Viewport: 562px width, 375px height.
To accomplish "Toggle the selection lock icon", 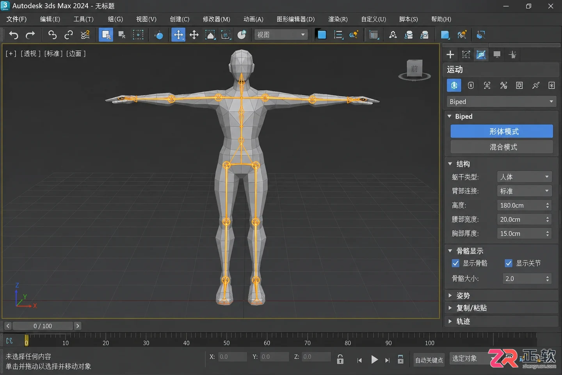I will click(340, 359).
